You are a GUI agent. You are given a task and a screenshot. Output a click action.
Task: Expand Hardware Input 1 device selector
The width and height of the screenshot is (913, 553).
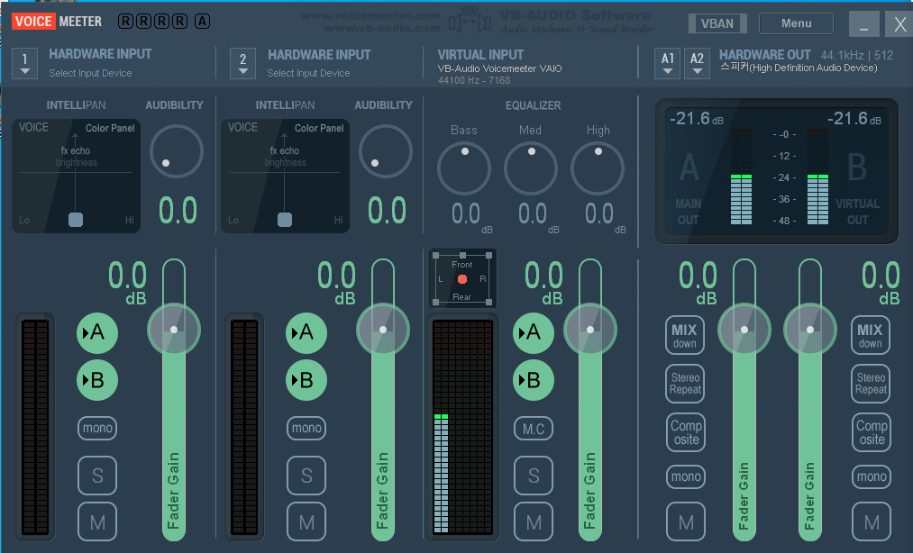click(x=24, y=63)
